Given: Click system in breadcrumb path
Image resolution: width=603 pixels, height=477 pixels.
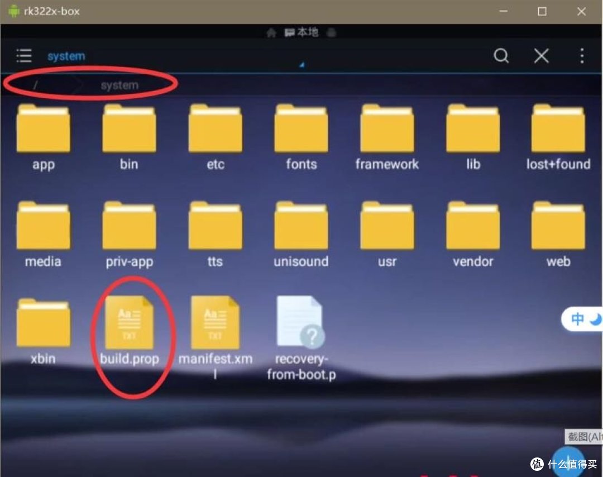Looking at the screenshot, I should 119,85.
